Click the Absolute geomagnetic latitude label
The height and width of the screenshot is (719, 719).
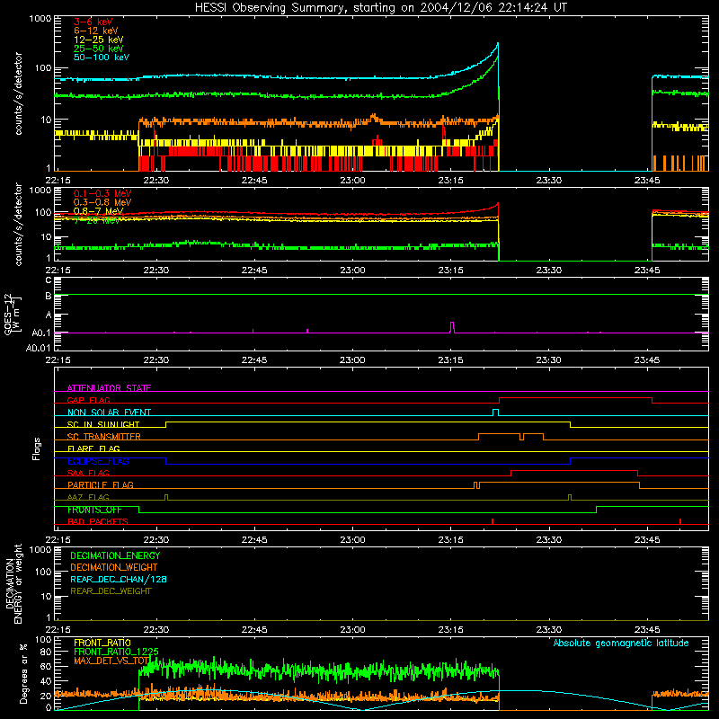(x=621, y=643)
